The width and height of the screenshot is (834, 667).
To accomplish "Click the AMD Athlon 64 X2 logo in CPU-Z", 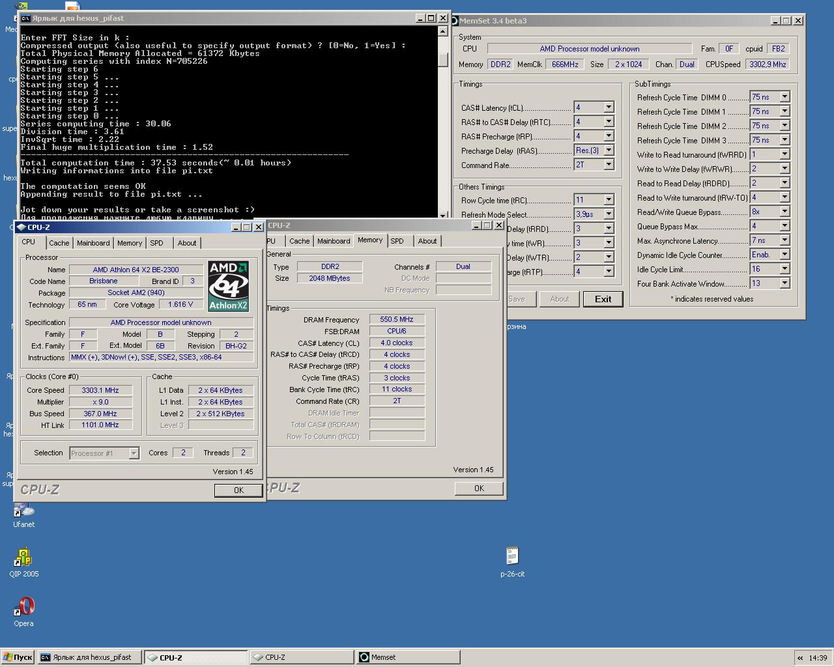I will pyautogui.click(x=228, y=286).
